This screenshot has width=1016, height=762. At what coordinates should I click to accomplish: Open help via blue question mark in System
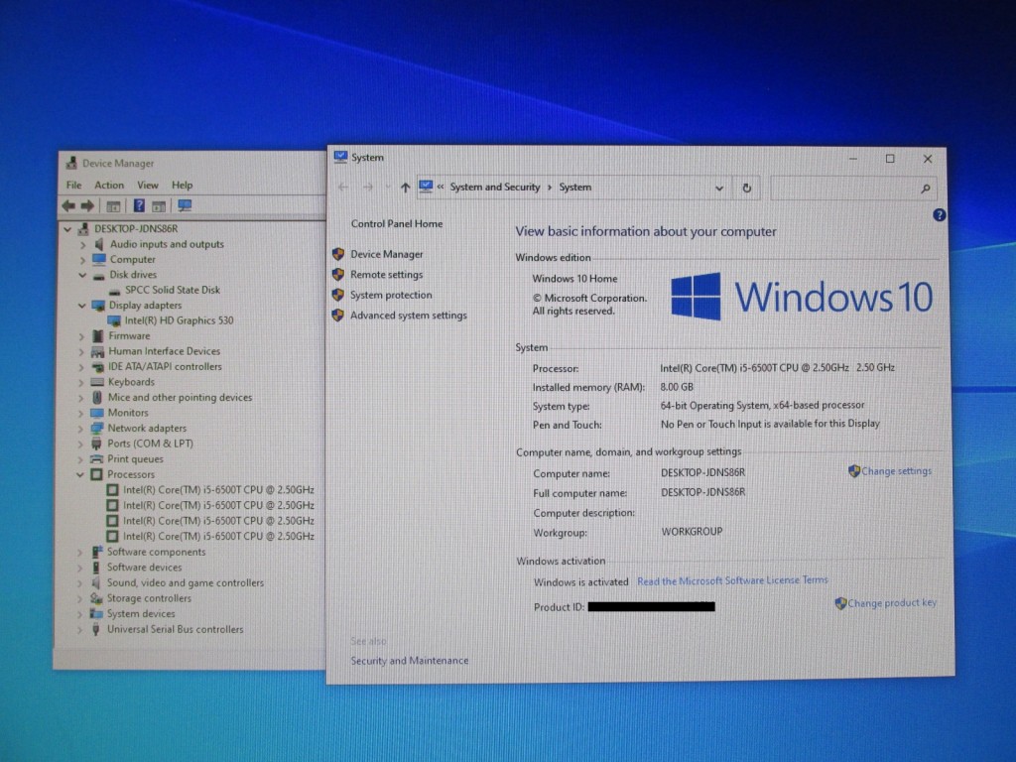point(939,215)
